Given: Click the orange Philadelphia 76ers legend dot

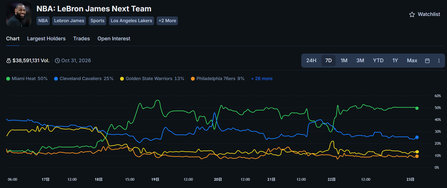Looking at the screenshot, I should [193, 79].
